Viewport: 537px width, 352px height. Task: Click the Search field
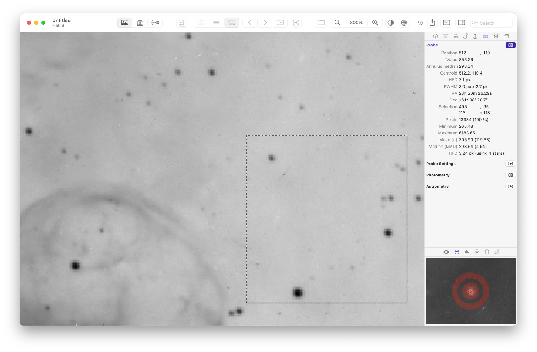tap(492, 23)
